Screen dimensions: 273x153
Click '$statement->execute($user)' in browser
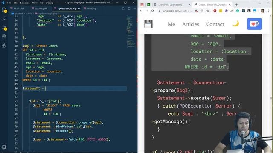point(195,98)
